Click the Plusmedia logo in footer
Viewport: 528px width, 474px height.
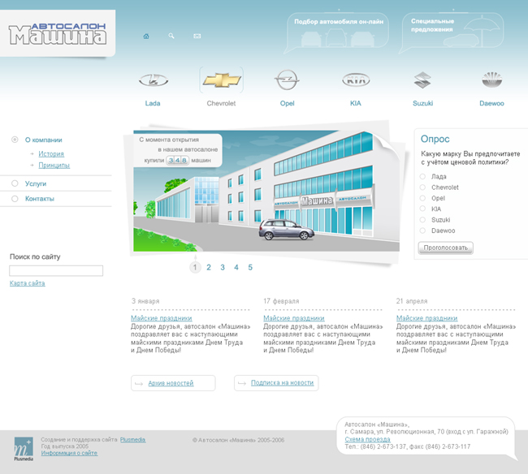click(24, 449)
